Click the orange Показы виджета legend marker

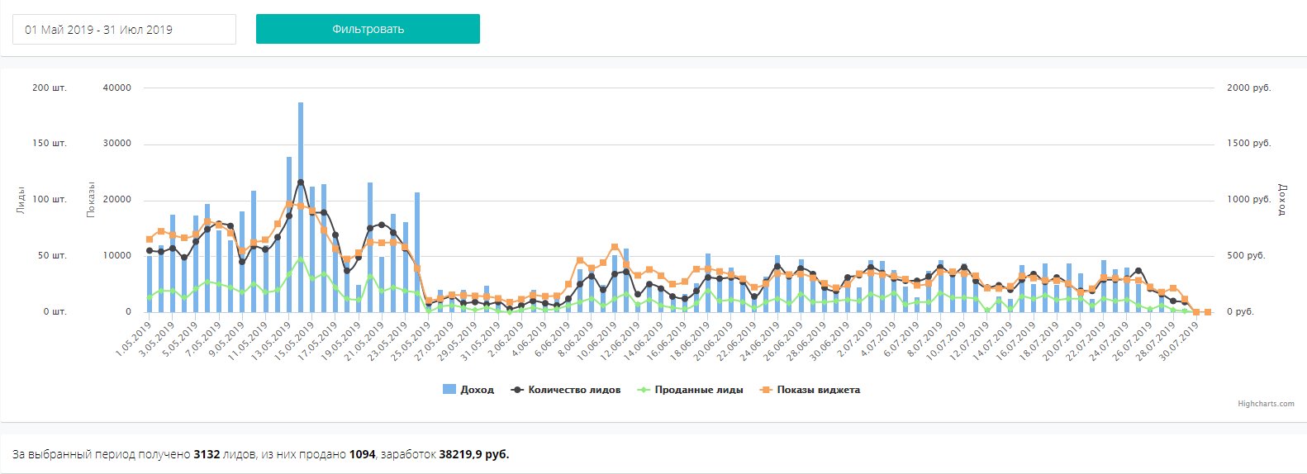tap(766, 390)
